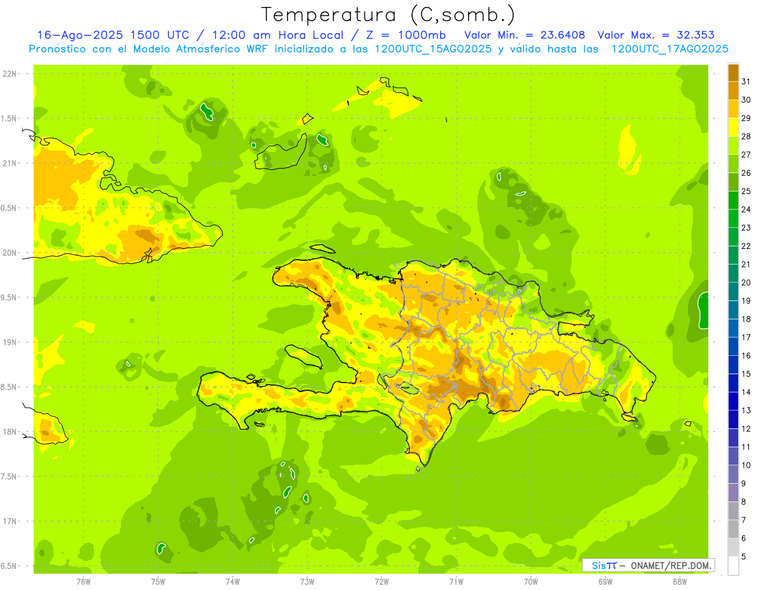Click legend value 16
The width and height of the screenshot is (763, 590).
746,355
